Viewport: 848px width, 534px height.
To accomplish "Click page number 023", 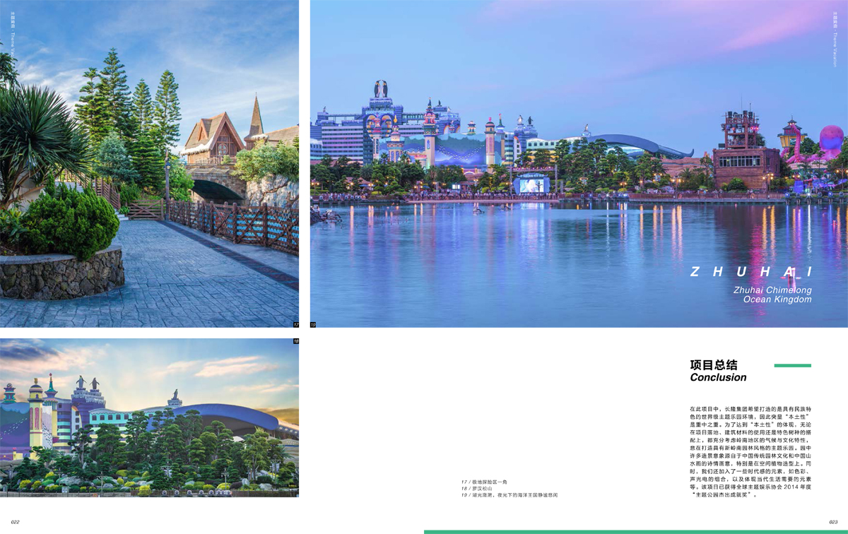I will 832,522.
